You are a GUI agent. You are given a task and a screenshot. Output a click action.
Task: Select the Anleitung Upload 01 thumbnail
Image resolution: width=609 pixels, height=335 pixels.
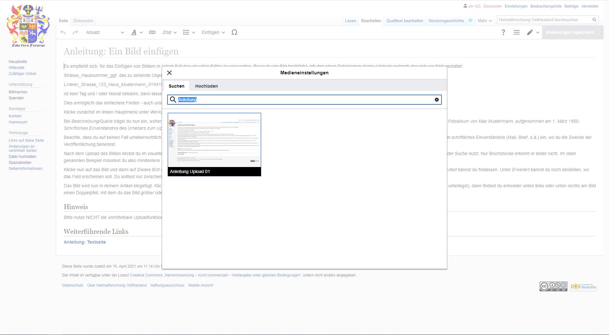click(x=214, y=144)
